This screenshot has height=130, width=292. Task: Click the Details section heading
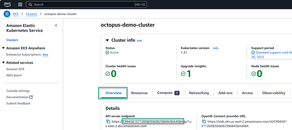point(113,108)
